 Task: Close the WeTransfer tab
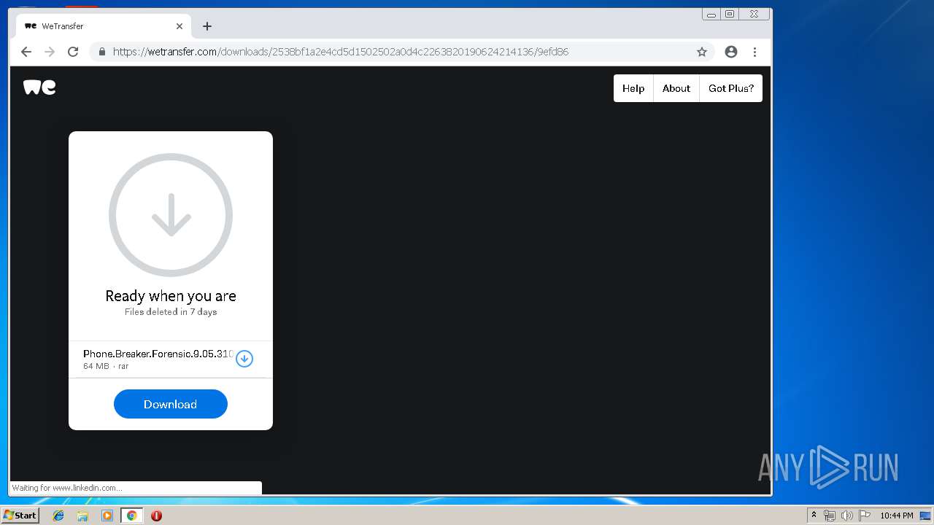[180, 26]
